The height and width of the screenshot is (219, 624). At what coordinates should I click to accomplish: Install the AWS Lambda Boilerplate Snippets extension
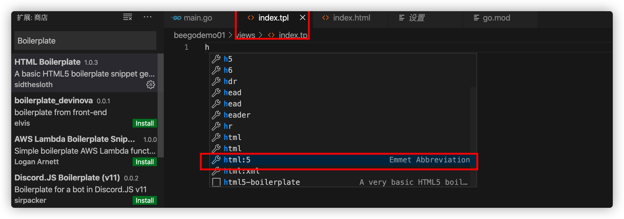(144, 161)
